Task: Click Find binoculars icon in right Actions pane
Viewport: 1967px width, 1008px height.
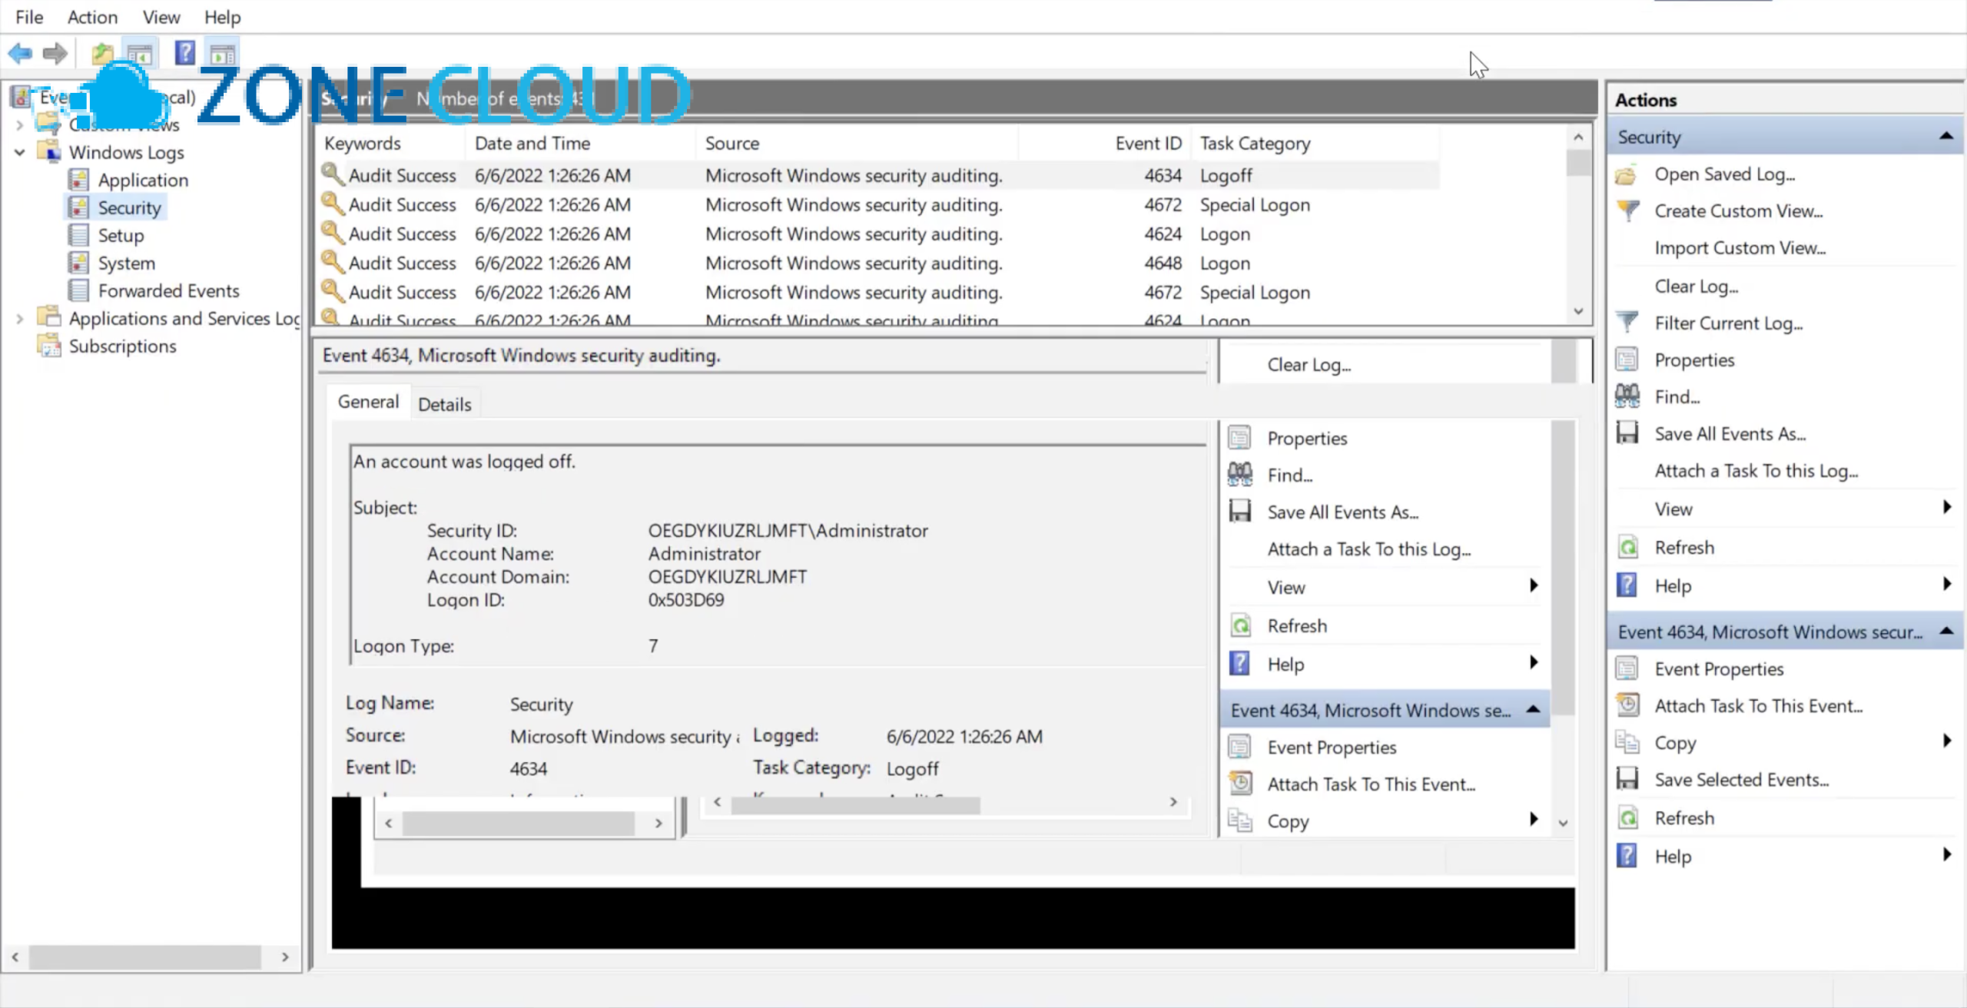Action: coord(1627,396)
